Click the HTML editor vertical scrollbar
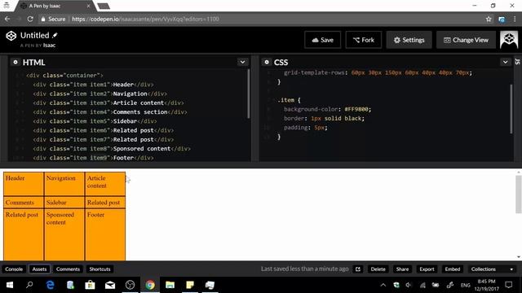This screenshot has width=522, height=293. click(248, 94)
